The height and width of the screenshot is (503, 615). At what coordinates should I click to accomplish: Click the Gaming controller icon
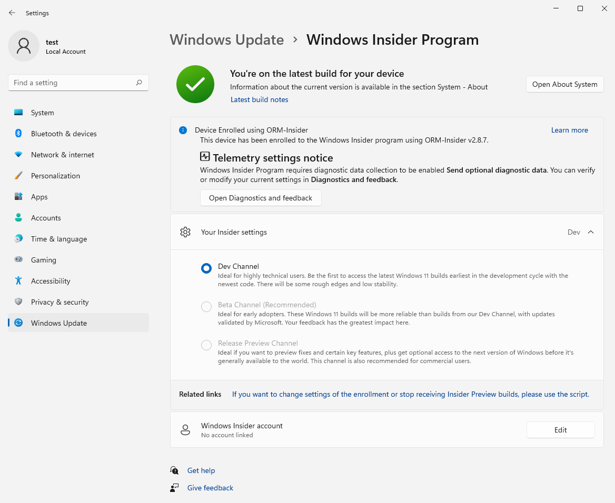18,259
